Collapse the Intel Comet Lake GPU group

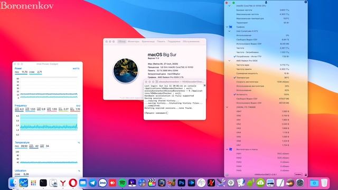pos(229,31)
